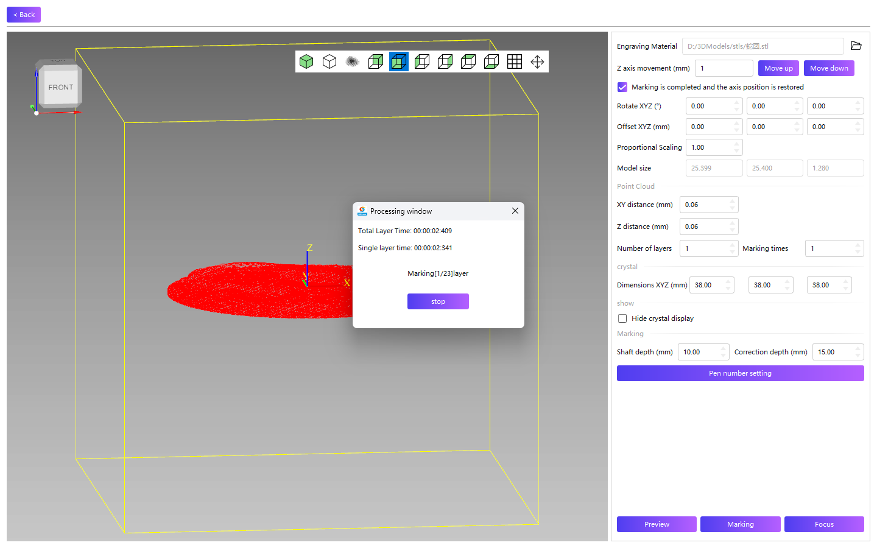Click the Move up button
This screenshot has height=548, width=877.
(778, 68)
